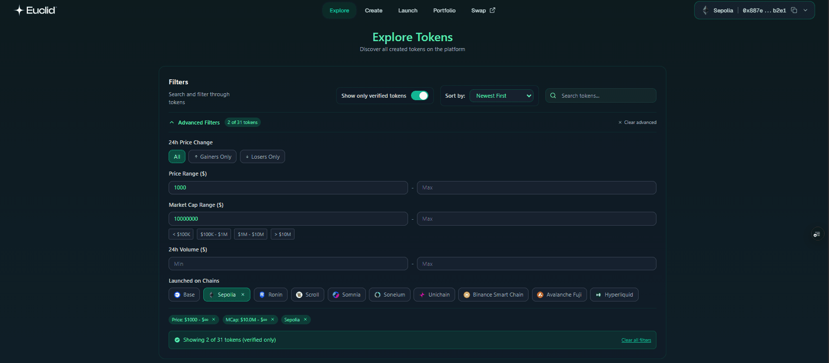Click the Euclid logo icon
Screen dimensions: 829x363
[19, 10]
